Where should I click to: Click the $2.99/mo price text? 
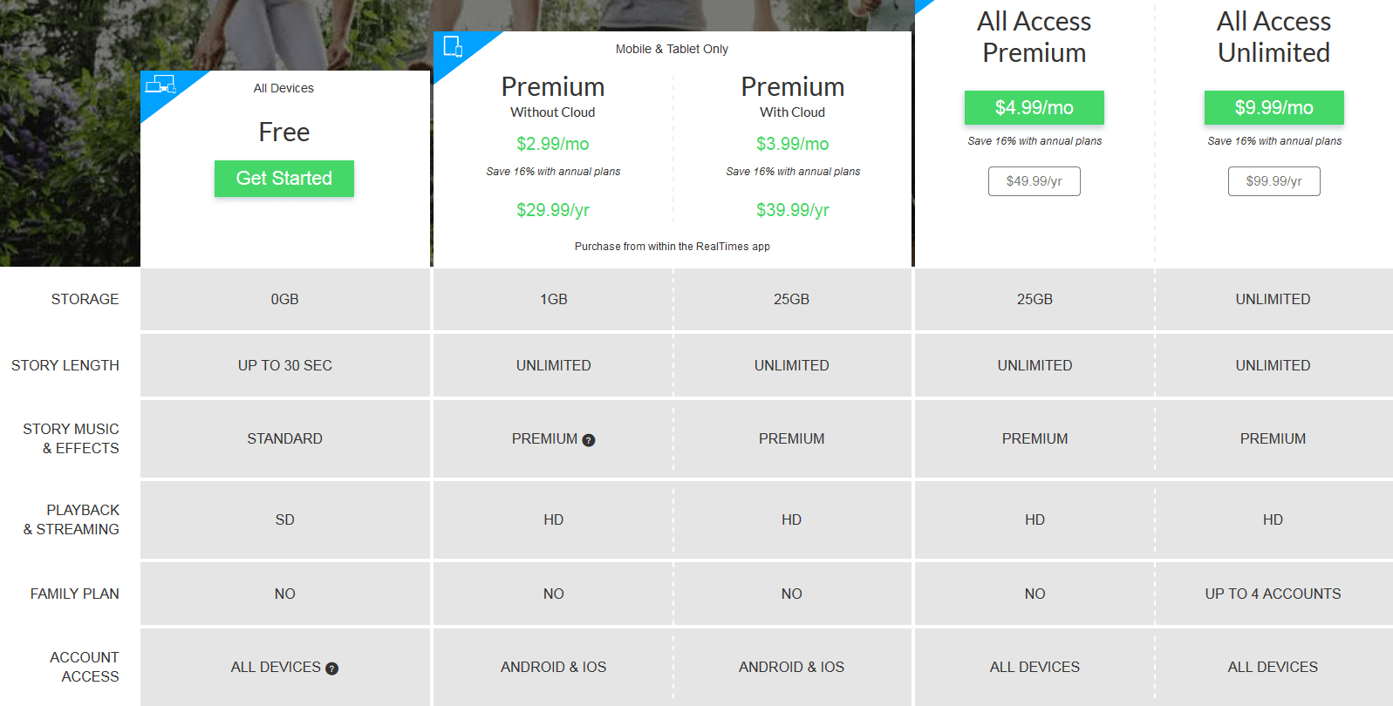[x=553, y=144]
